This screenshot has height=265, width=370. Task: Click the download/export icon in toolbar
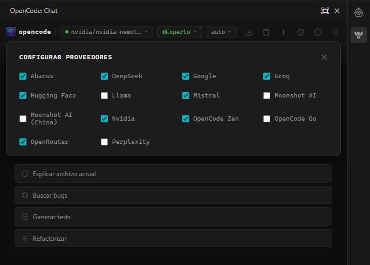point(249,32)
